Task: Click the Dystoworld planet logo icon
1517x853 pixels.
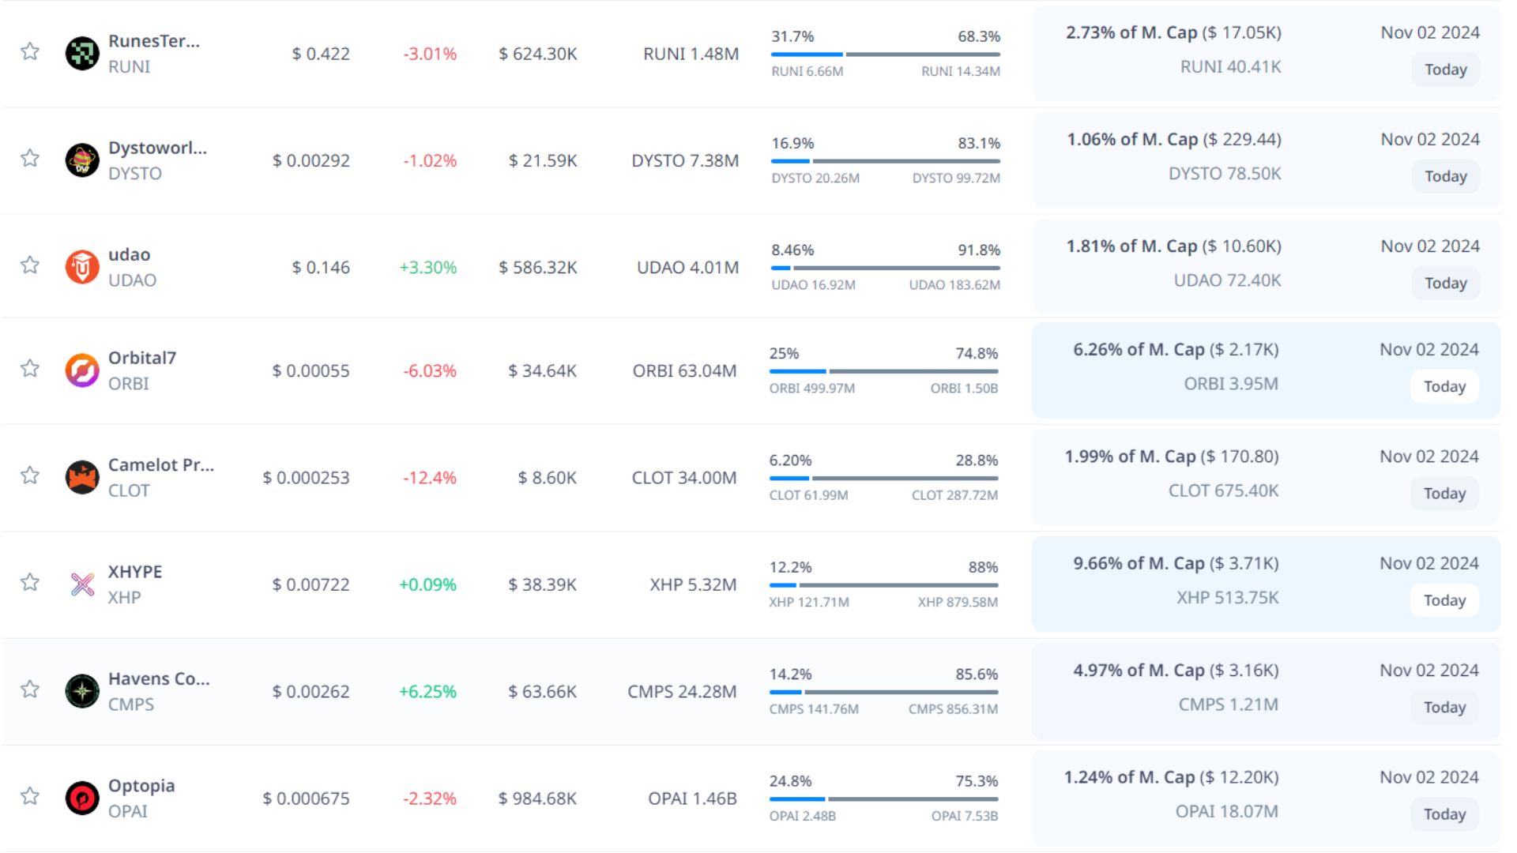Action: point(82,160)
